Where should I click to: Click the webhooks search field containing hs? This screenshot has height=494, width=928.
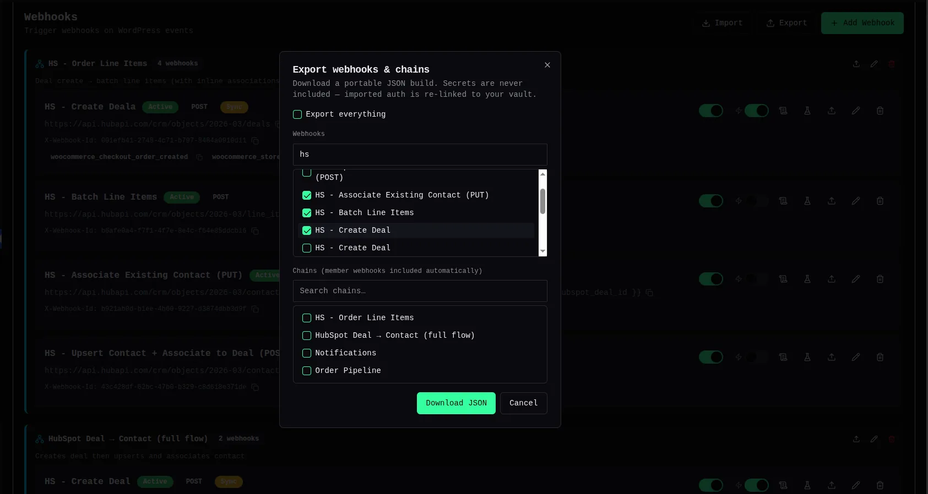coord(420,155)
